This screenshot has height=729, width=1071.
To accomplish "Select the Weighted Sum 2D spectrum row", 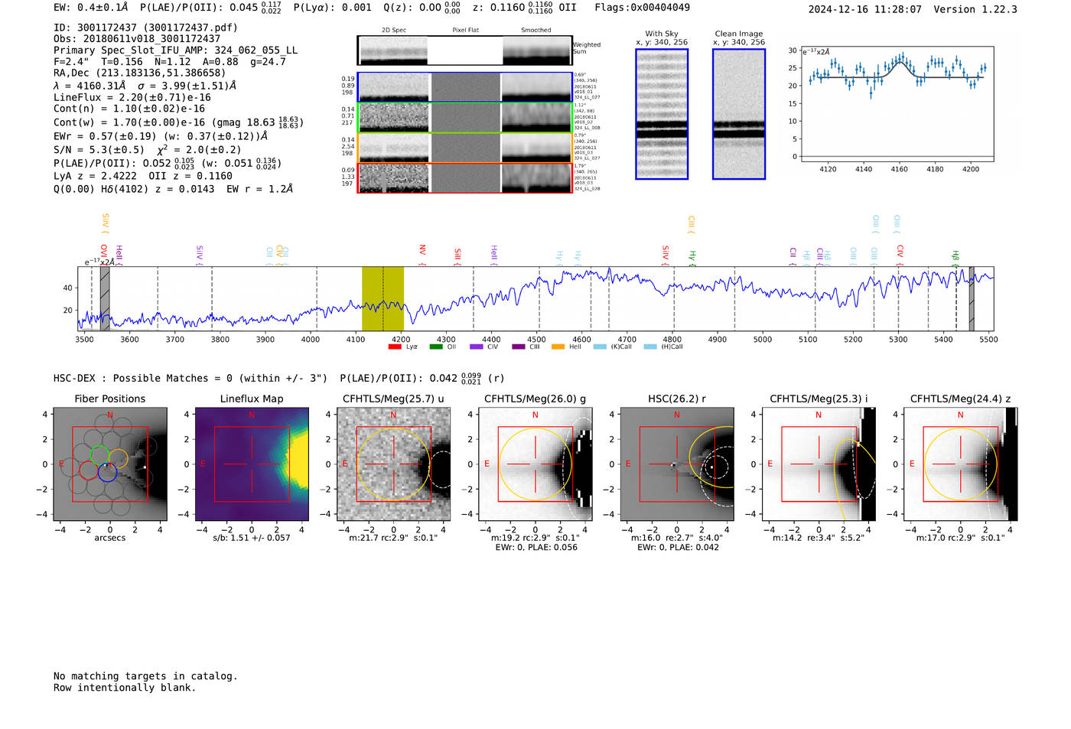I will point(464,50).
